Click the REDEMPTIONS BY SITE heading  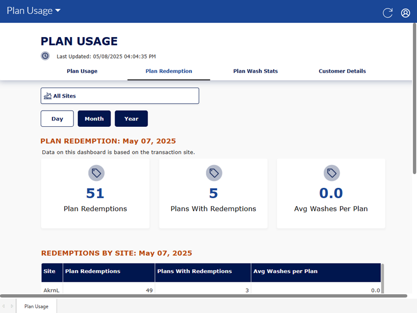(x=116, y=253)
